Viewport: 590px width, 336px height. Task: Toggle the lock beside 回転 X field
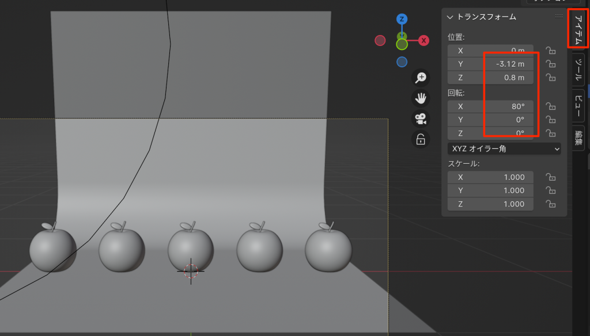click(551, 106)
